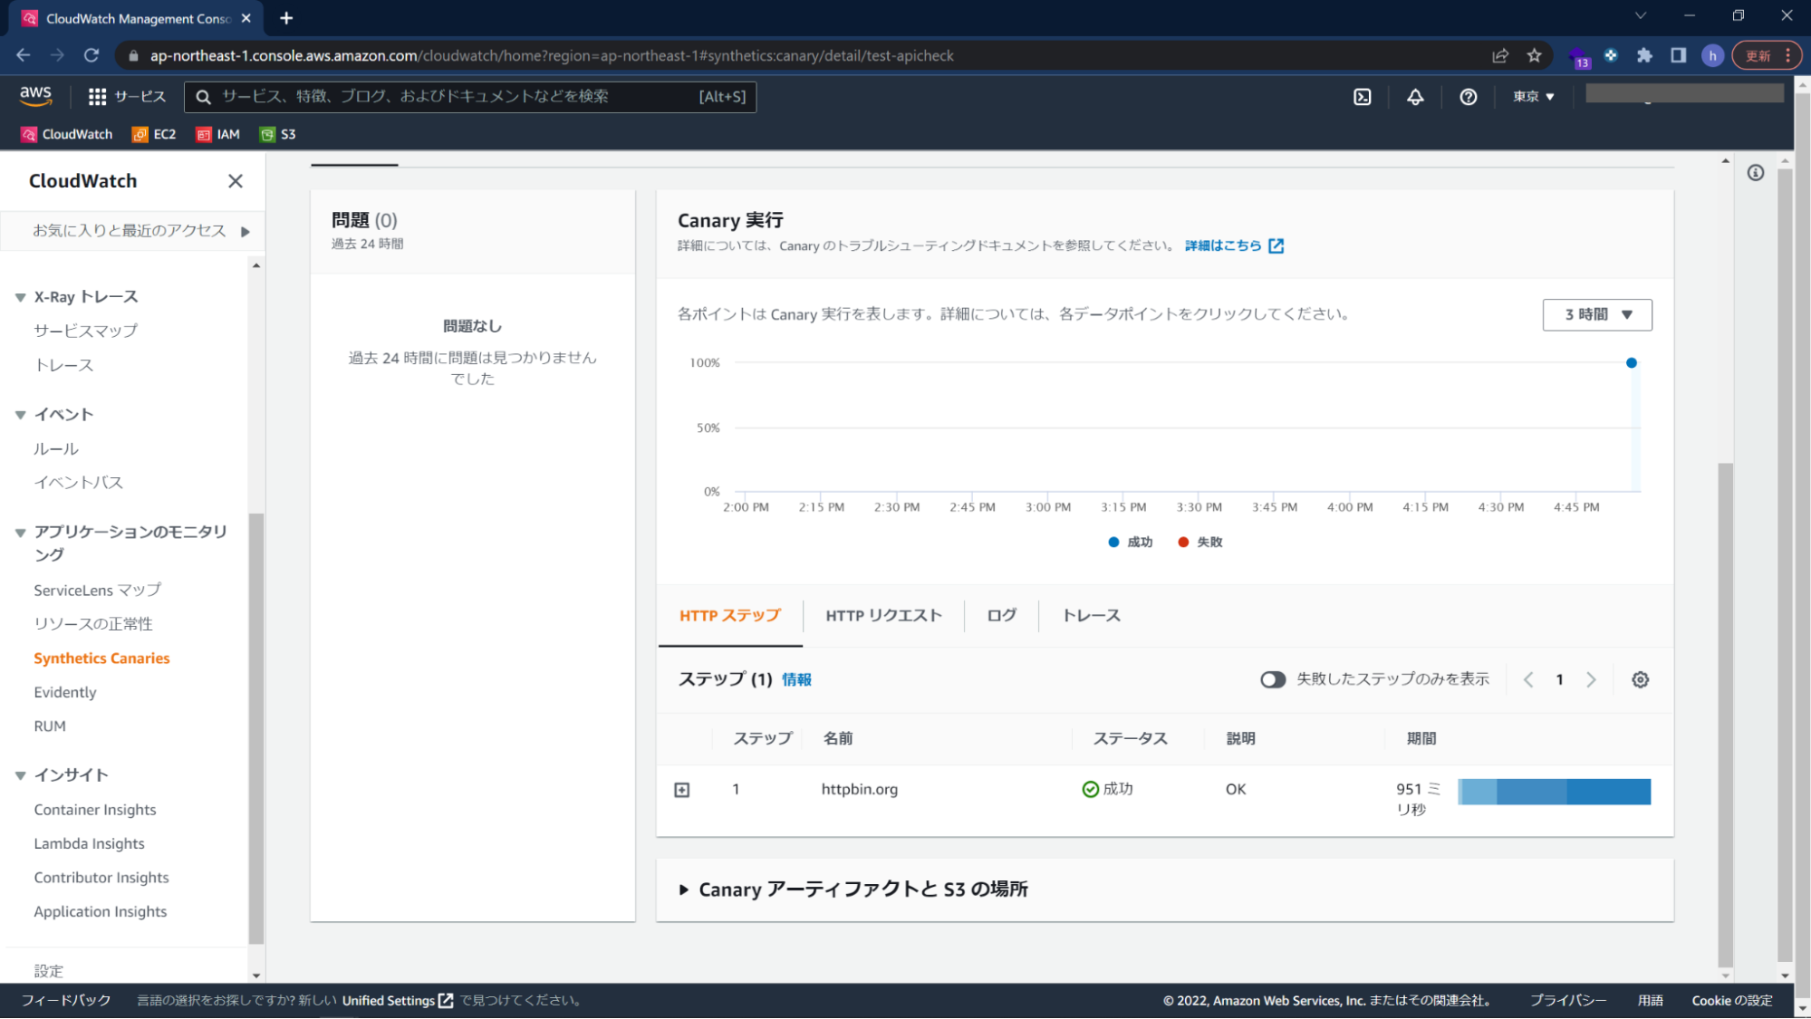Click the 成功 legend blue swatch
1811x1019 pixels.
(x=1113, y=543)
